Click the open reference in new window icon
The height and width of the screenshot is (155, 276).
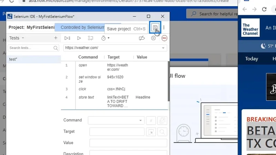(x=162, y=120)
